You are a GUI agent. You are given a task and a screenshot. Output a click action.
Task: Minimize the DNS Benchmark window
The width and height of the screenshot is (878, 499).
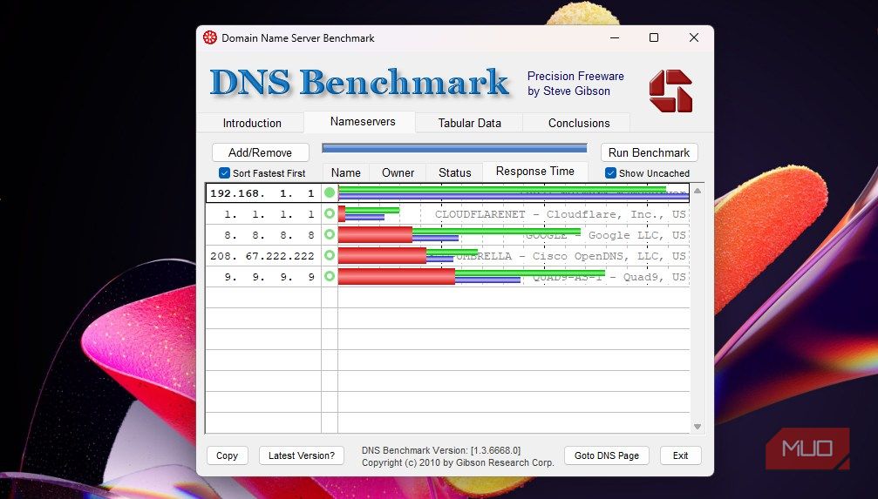click(x=615, y=38)
